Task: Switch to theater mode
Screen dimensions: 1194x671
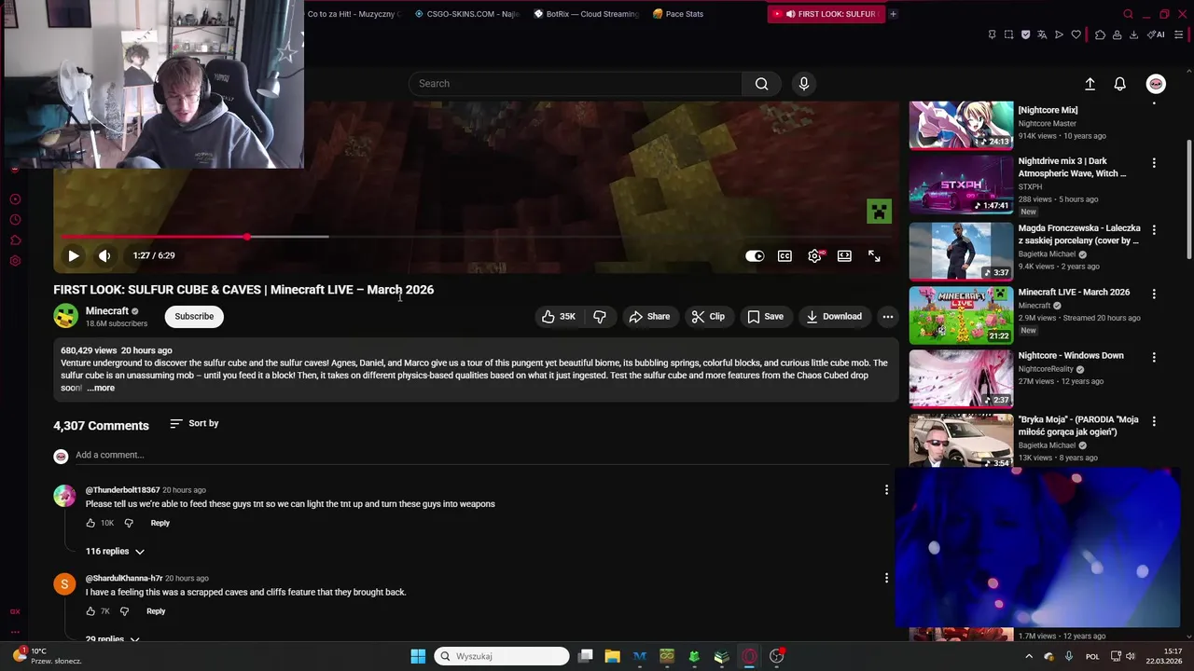Action: tap(844, 256)
